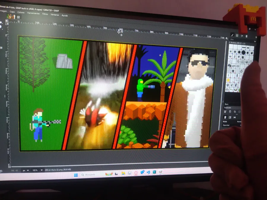
Task: Click the GIMP icon in taskbar
Action: pos(160,172)
